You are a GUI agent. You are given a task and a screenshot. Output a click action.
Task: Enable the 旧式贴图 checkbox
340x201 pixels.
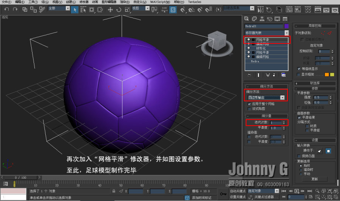[x=249, y=109]
